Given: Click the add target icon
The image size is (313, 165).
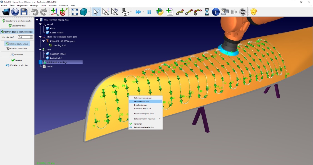Looking at the screenshot, I should pos(64,12).
